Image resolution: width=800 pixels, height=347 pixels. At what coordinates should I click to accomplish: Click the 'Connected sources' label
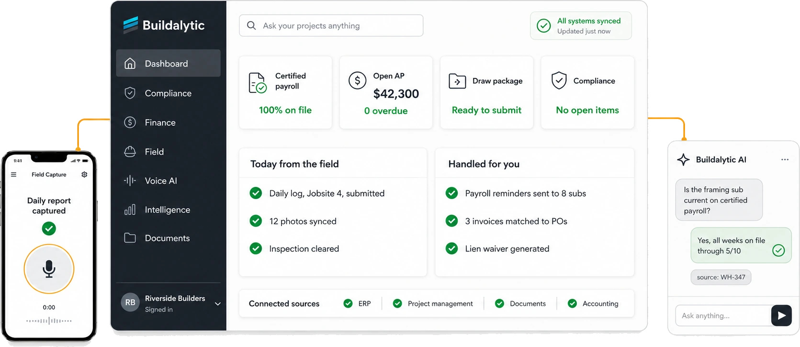tap(284, 303)
